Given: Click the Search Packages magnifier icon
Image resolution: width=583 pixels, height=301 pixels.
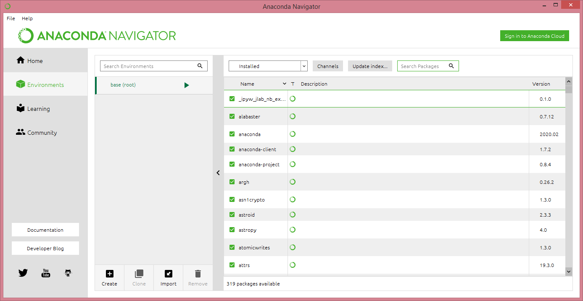Looking at the screenshot, I should coord(451,66).
